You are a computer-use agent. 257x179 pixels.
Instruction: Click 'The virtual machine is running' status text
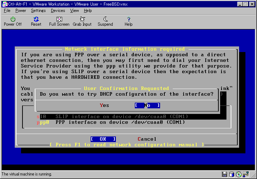point(27,174)
